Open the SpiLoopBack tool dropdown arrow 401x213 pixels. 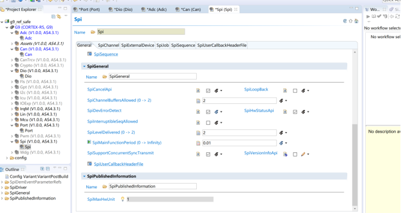pos(308,91)
